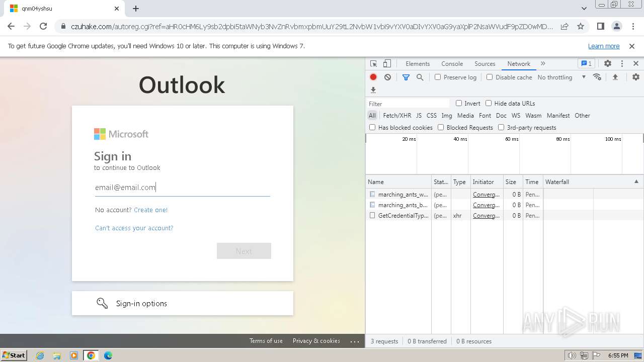Click the red record network log button

[x=373, y=77]
